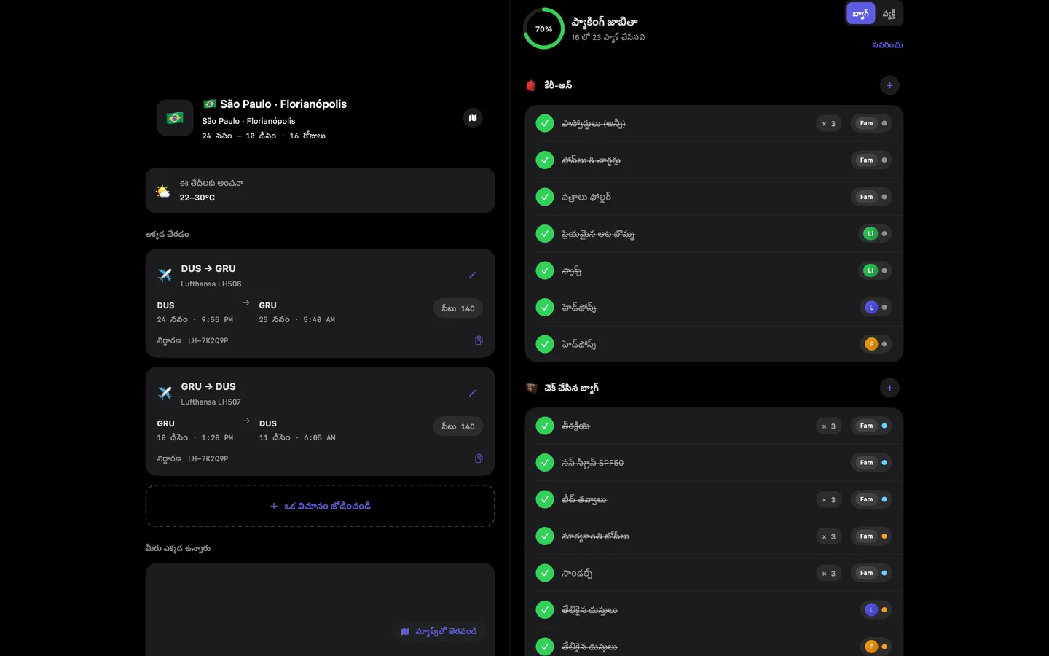Open the Fam assignee pill on Sunscreen SPF50
This screenshot has height=656, width=1049.
coord(871,462)
